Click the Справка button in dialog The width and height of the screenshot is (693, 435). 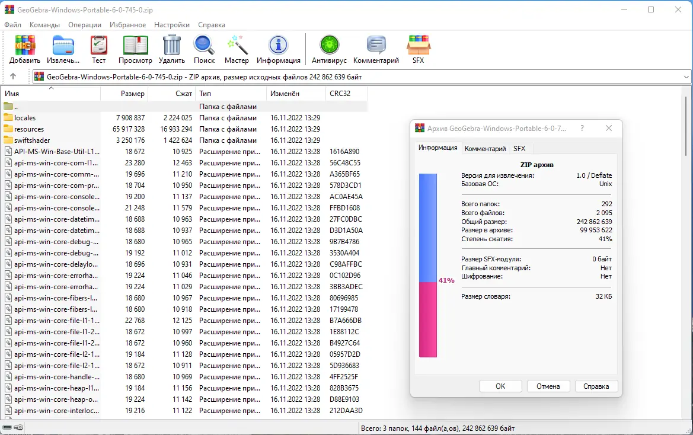coord(596,386)
